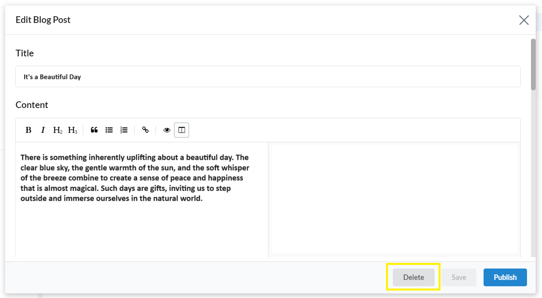Toggle bold formatting in the editor toolbar
Viewport: 542px width, 298px height.
pos(28,130)
